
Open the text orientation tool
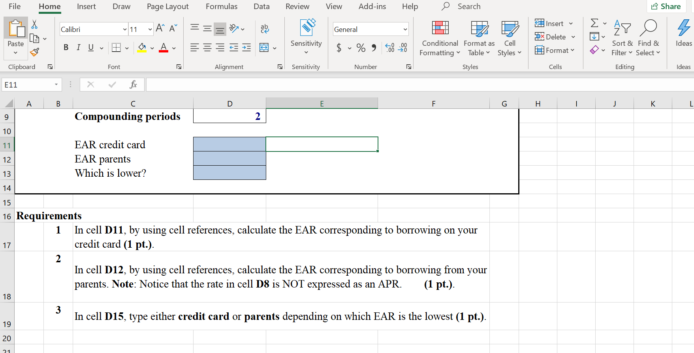[234, 28]
